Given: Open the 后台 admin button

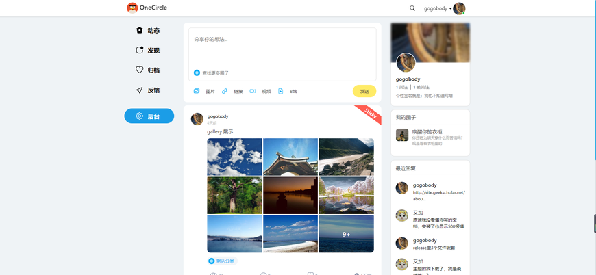Looking at the screenshot, I should tap(149, 116).
